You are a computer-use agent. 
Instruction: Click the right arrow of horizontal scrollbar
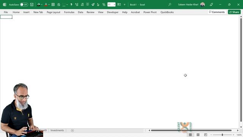coord(238,130)
